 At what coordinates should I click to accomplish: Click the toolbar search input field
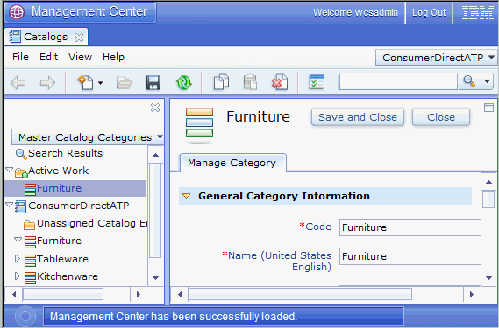tap(398, 81)
